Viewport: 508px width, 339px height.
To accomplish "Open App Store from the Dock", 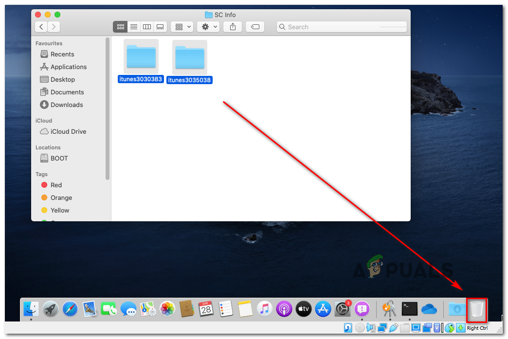I will point(323,309).
